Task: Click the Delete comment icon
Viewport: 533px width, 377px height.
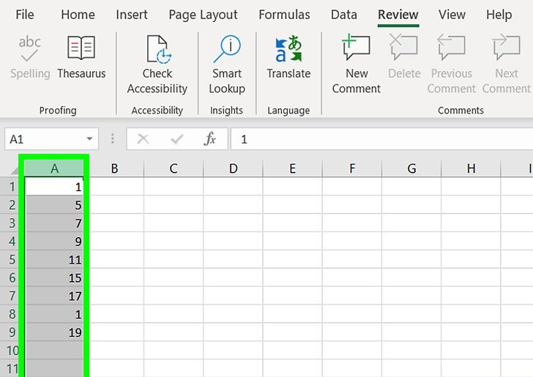Action: (404, 49)
